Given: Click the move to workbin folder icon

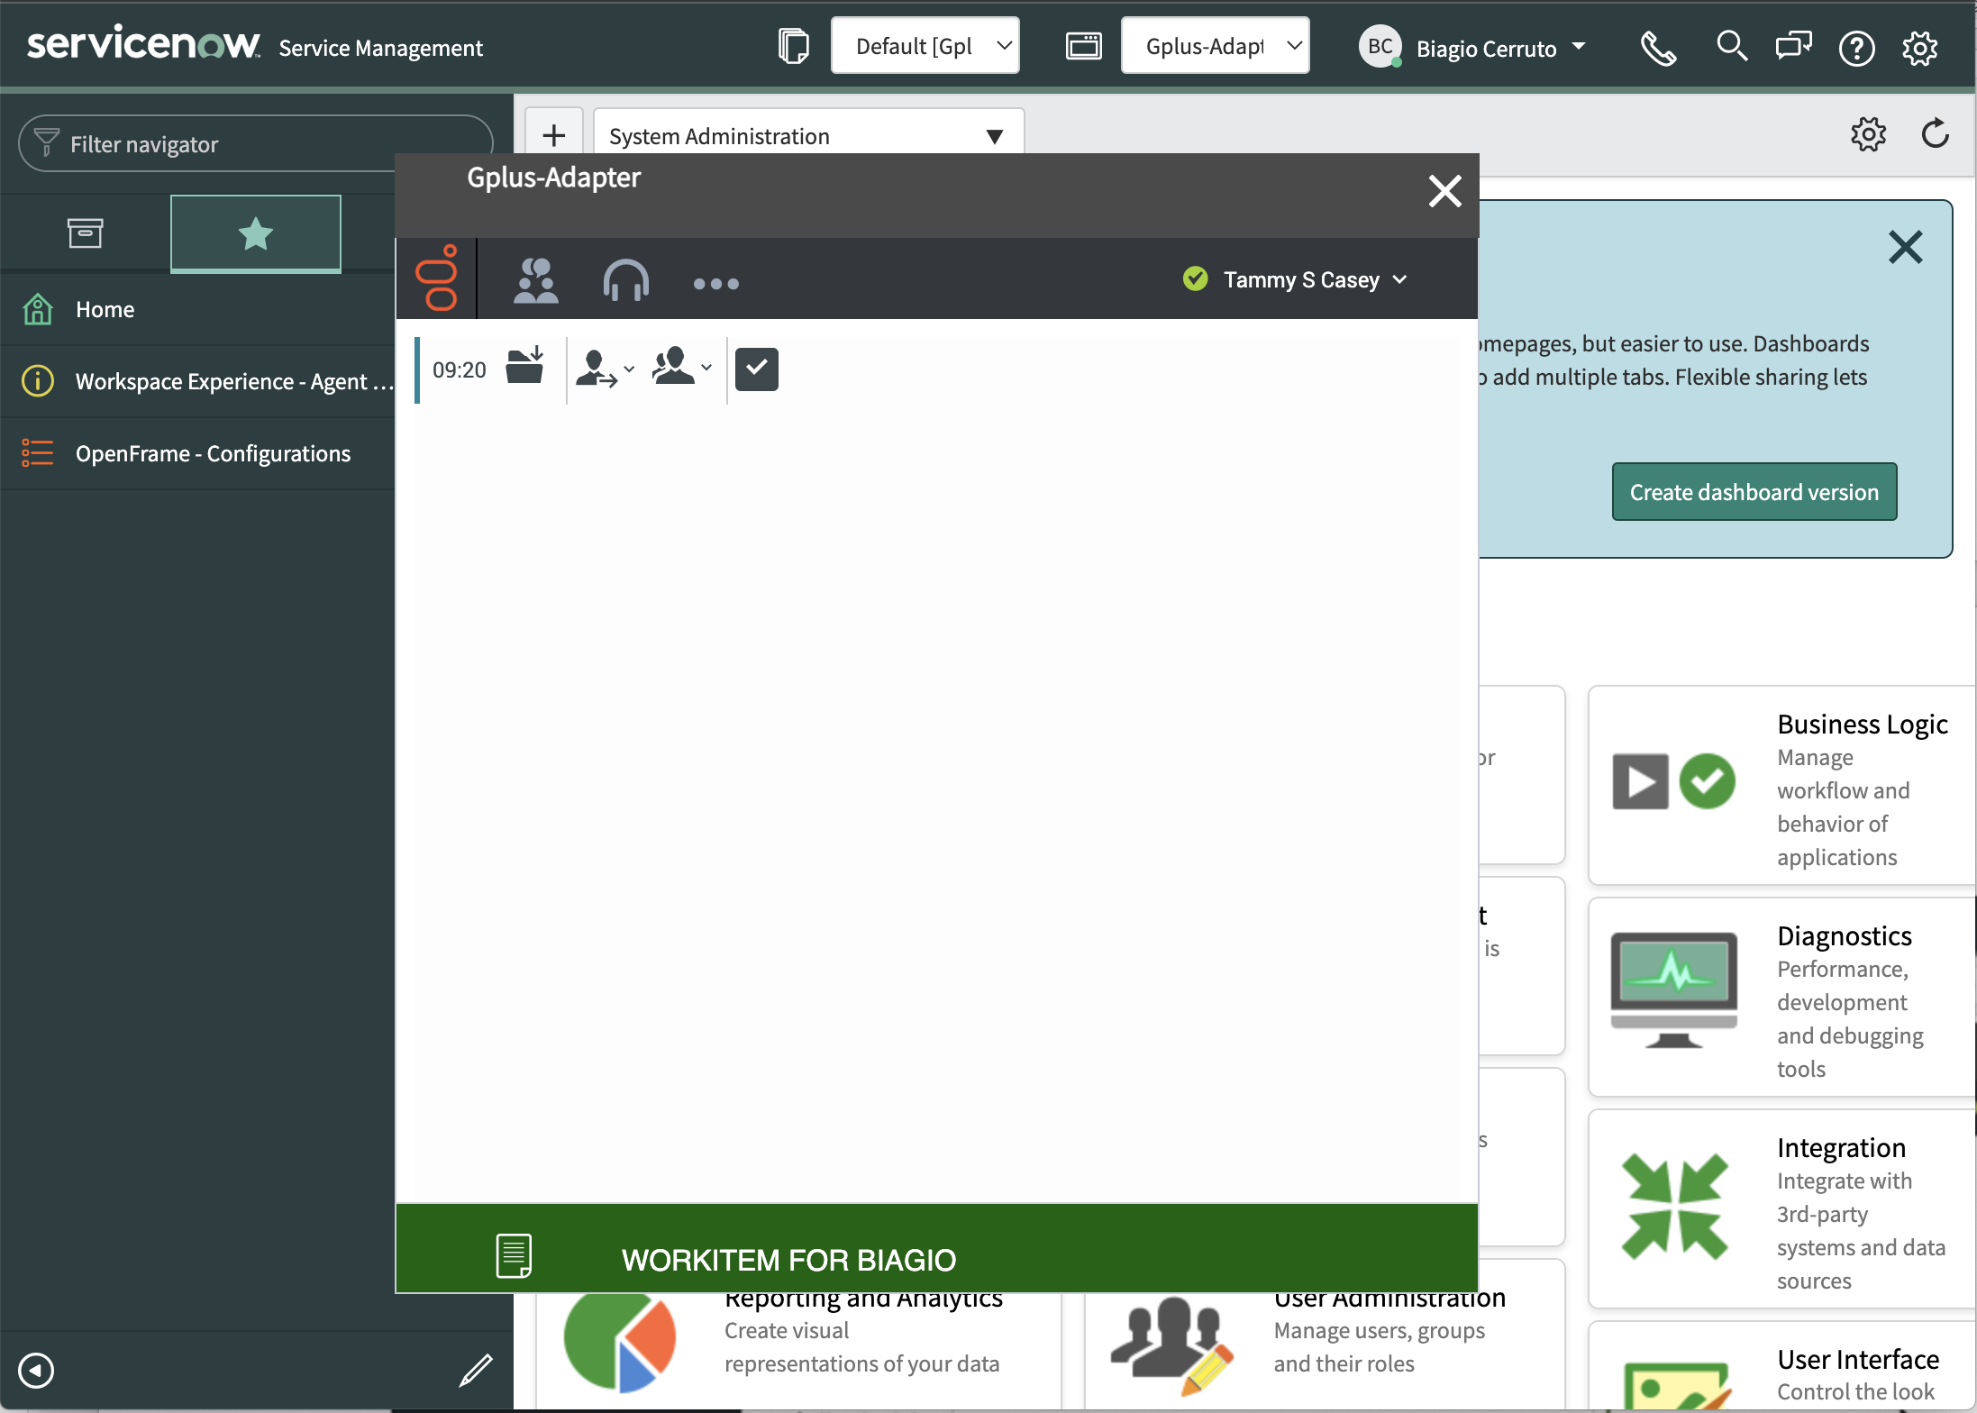Looking at the screenshot, I should point(524,367).
